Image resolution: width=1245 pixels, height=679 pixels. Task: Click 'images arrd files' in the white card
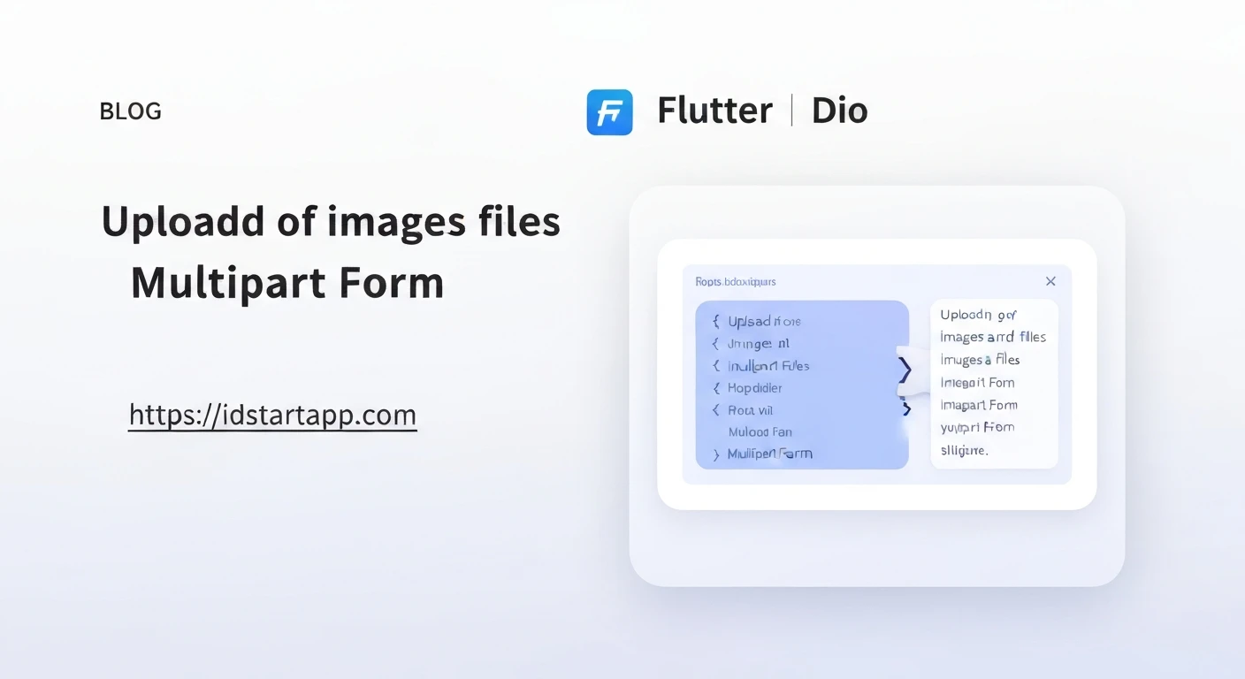pos(993,337)
